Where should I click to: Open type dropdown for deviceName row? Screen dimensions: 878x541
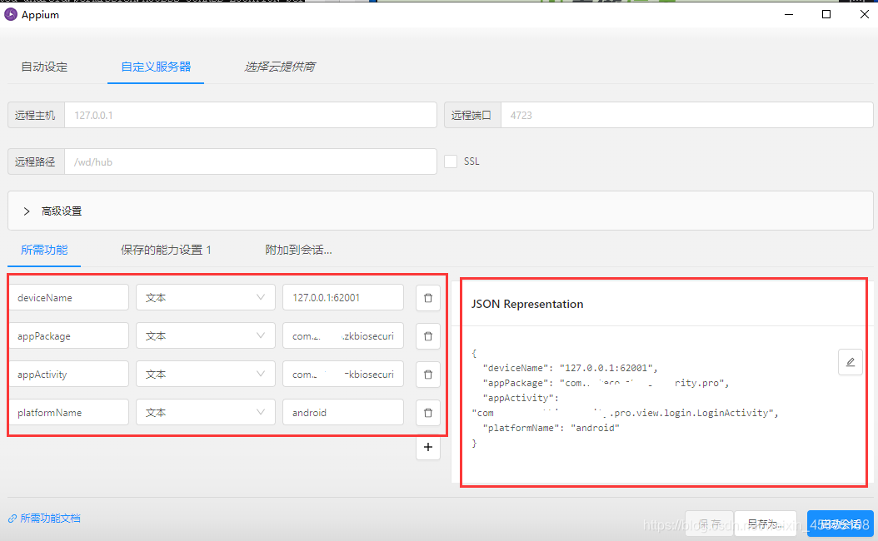206,298
